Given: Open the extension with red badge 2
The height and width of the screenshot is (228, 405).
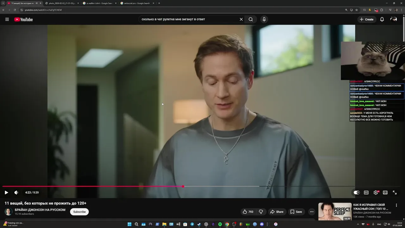Looking at the screenshot, I should coord(376,10).
